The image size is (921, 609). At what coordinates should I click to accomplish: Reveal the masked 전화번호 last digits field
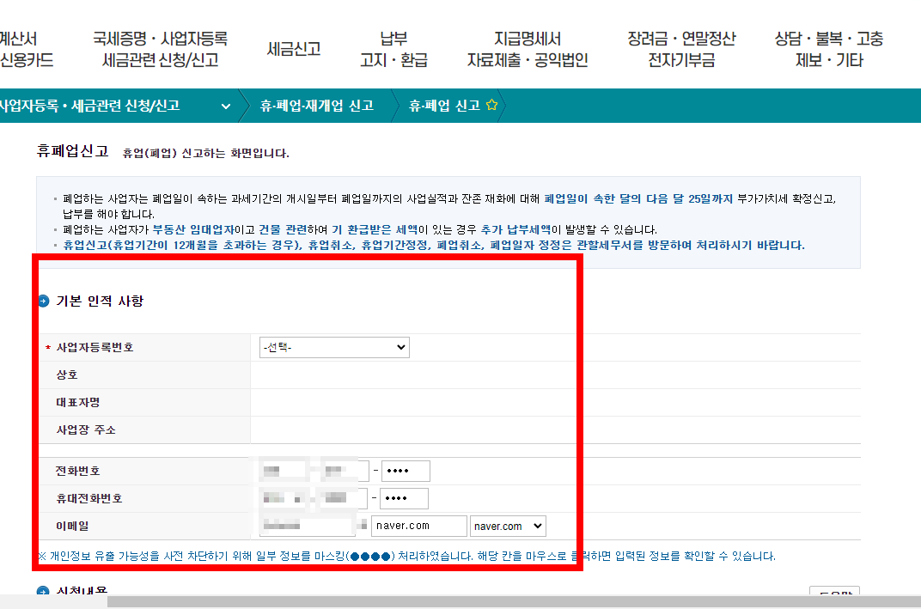pos(404,471)
